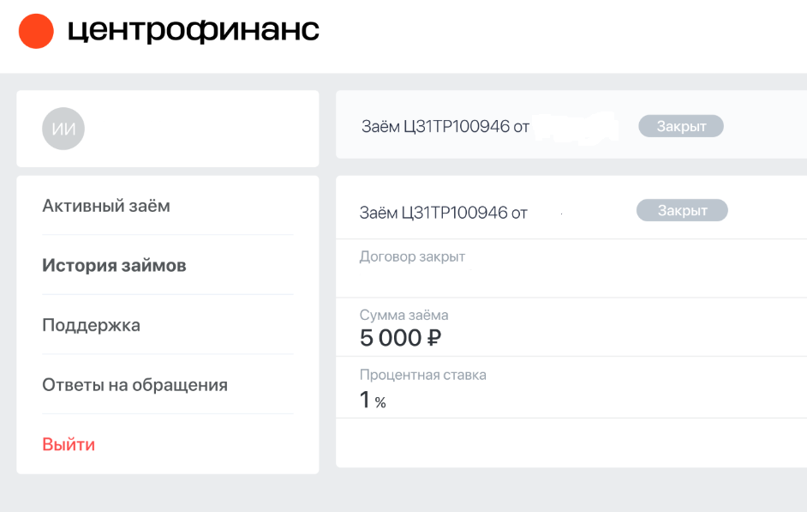The image size is (807, 512).
Task: Open Активный заём menu item
Action: click(x=106, y=206)
